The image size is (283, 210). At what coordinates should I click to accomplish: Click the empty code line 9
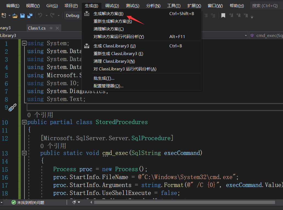155,107
